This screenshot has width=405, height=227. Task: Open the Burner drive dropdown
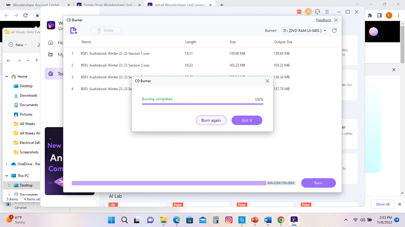(304, 30)
